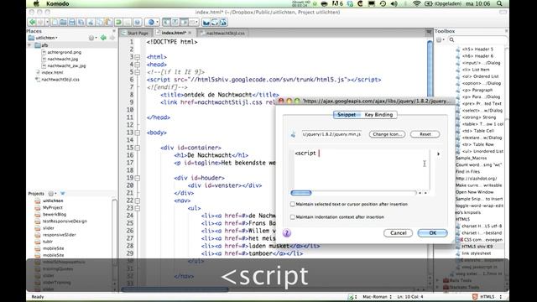Viewport: 537px width, 302px height.
Task: Click the blue icon beside Projects gear
Action: pyautogui.click(x=62, y=194)
